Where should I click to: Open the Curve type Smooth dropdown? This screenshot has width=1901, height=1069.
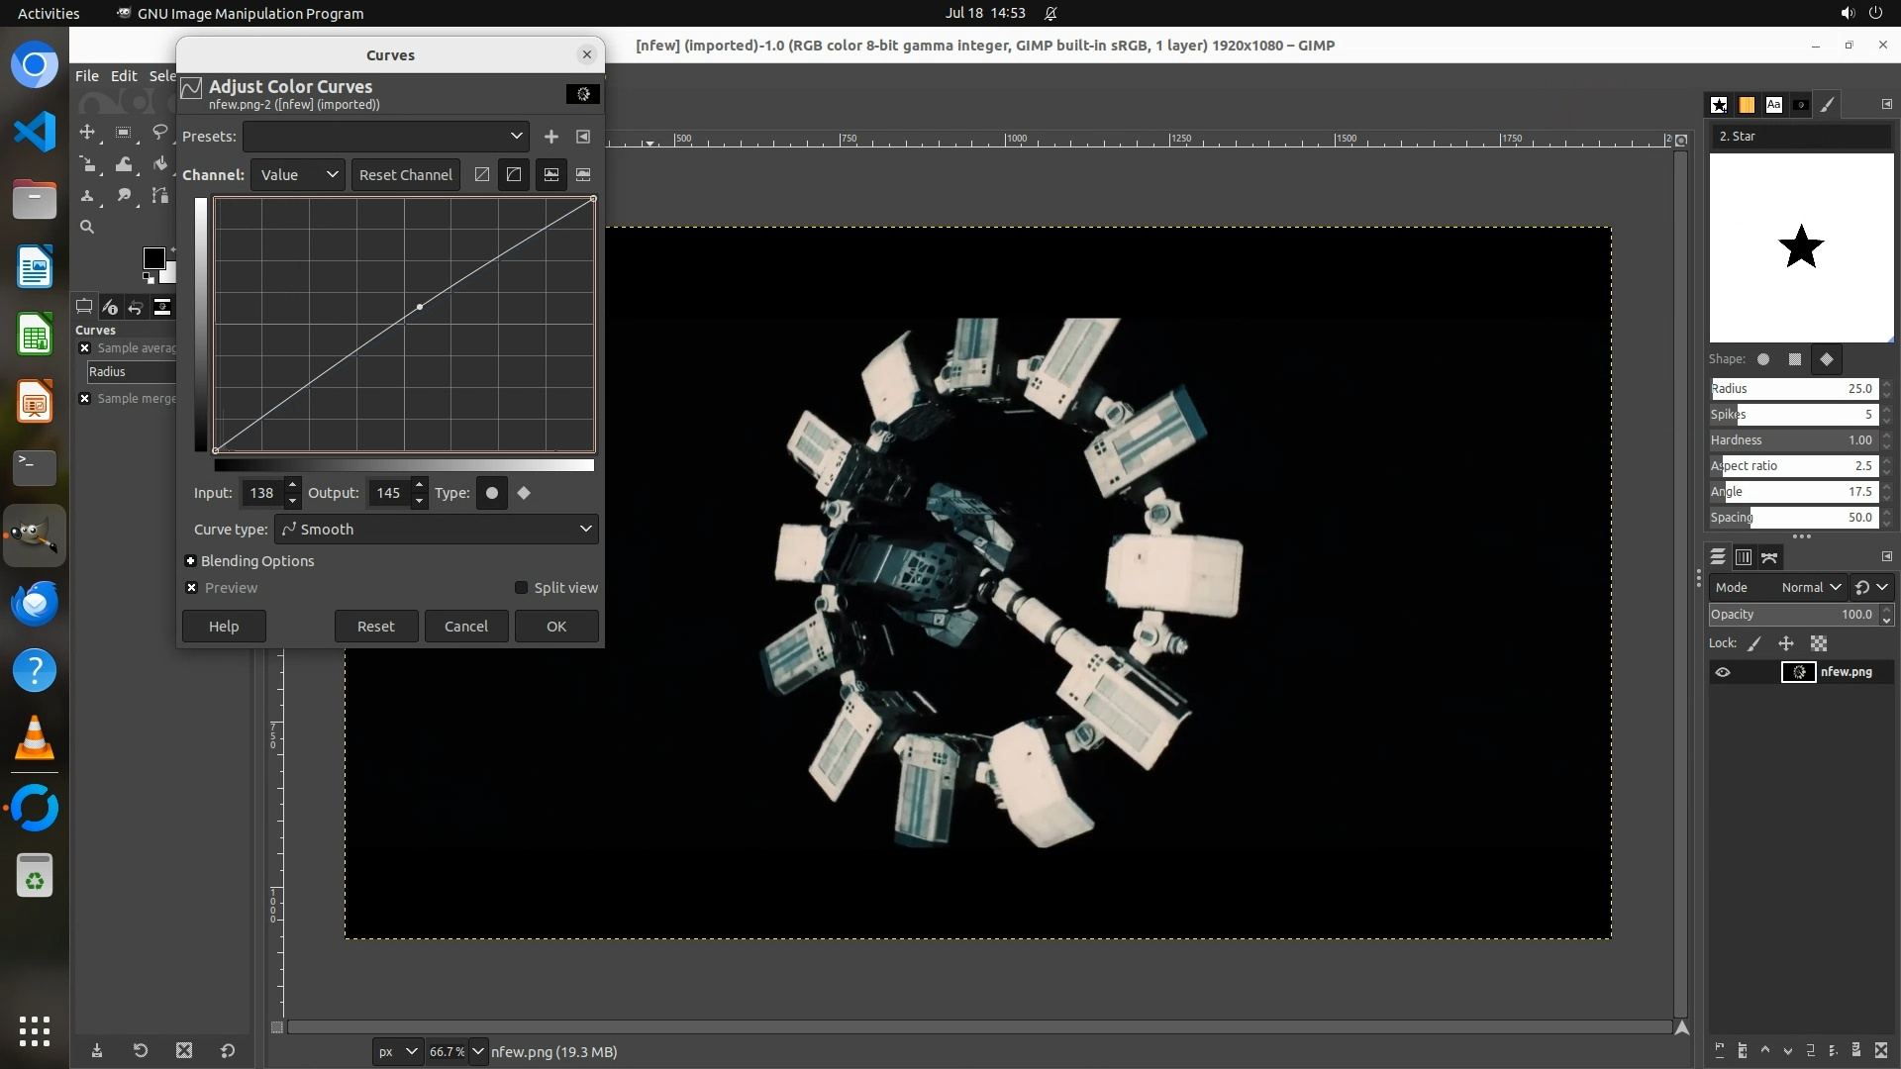click(x=437, y=530)
